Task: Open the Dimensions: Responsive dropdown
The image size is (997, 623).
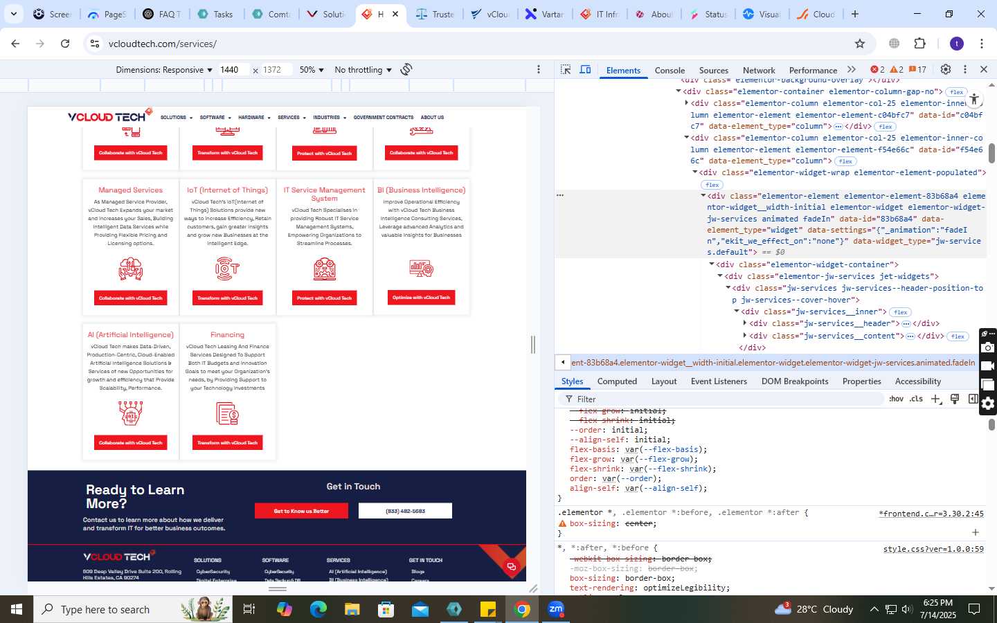Action: click(164, 70)
